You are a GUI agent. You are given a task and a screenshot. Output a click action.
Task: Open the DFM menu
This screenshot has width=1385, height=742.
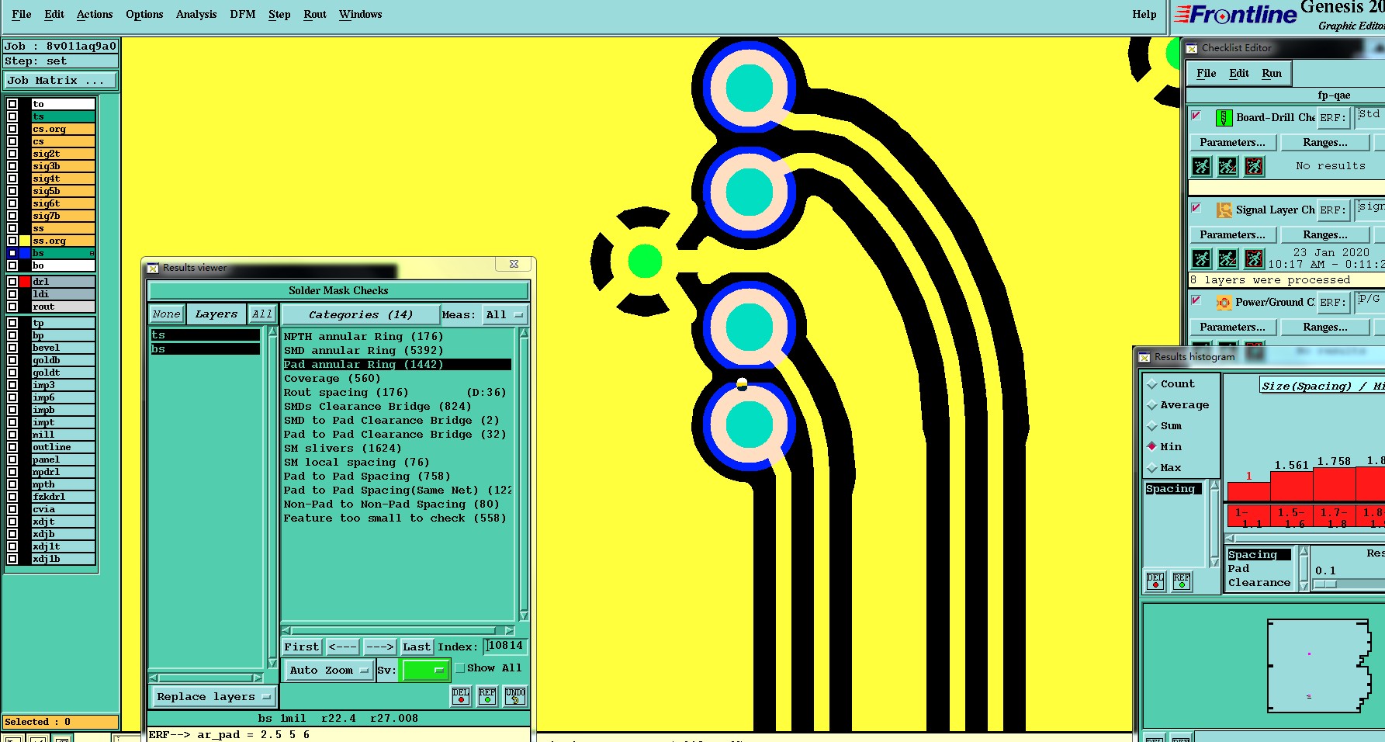(243, 15)
